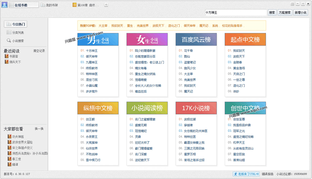Open 一世之尊 in the 起点中文榜 list
Screen dimensions: 312x179
coord(239,80)
